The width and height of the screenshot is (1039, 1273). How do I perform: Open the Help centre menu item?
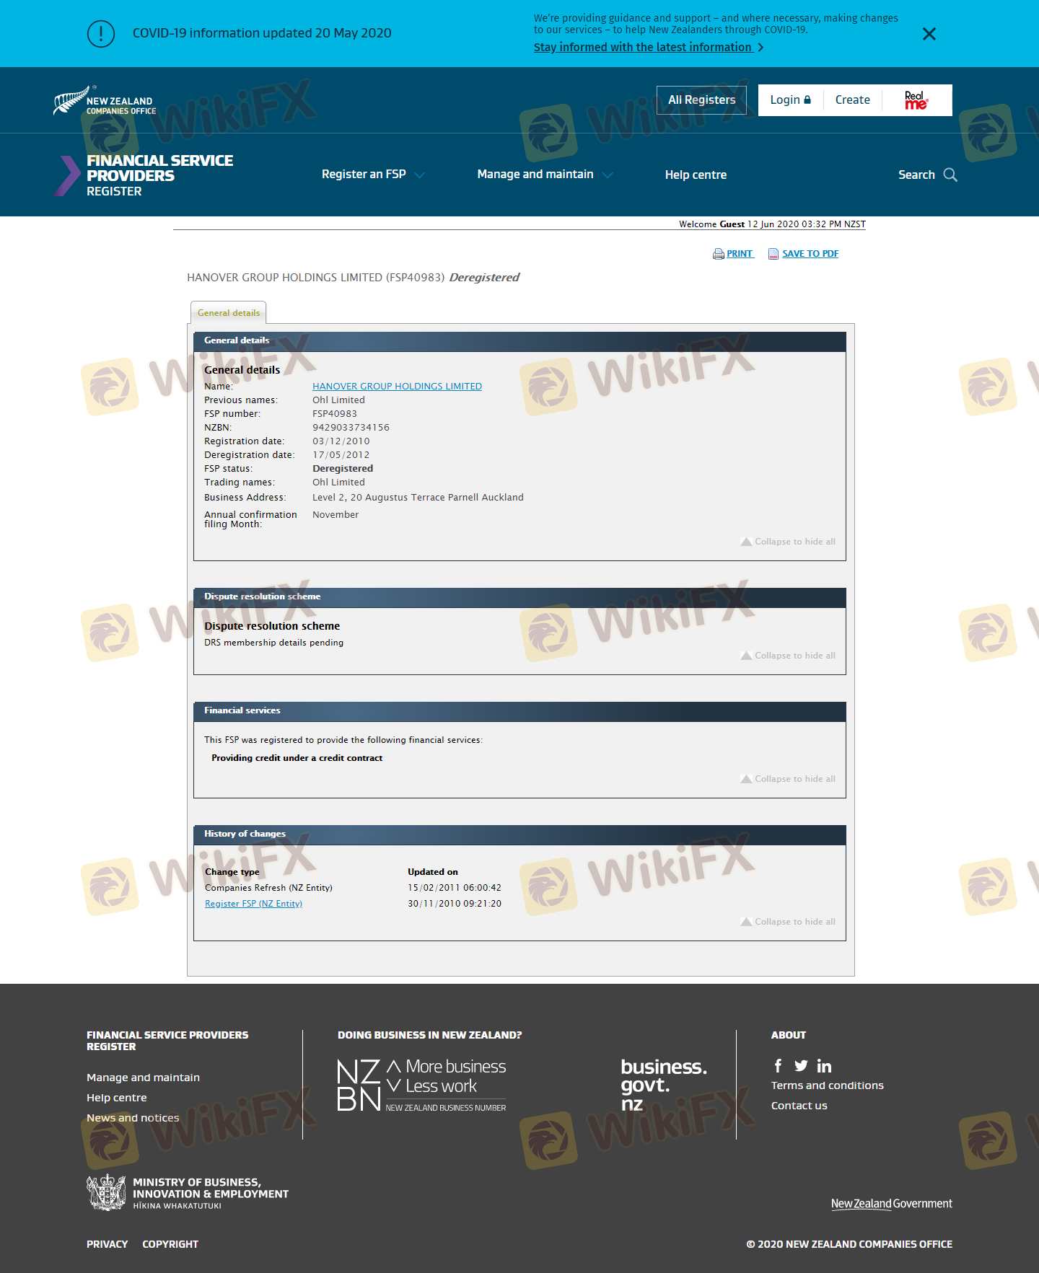696,175
